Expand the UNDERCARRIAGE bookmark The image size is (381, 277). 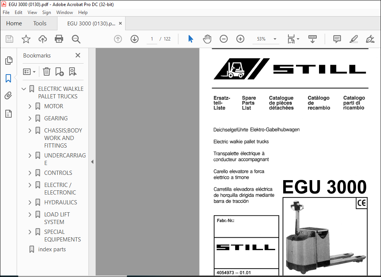pos(30,156)
